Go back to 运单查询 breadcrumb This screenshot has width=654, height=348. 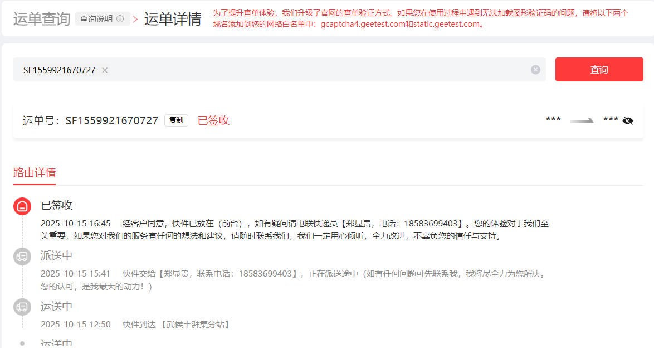pyautogui.click(x=41, y=19)
